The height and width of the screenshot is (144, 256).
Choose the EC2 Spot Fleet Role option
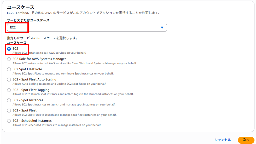[x=9, y=69]
